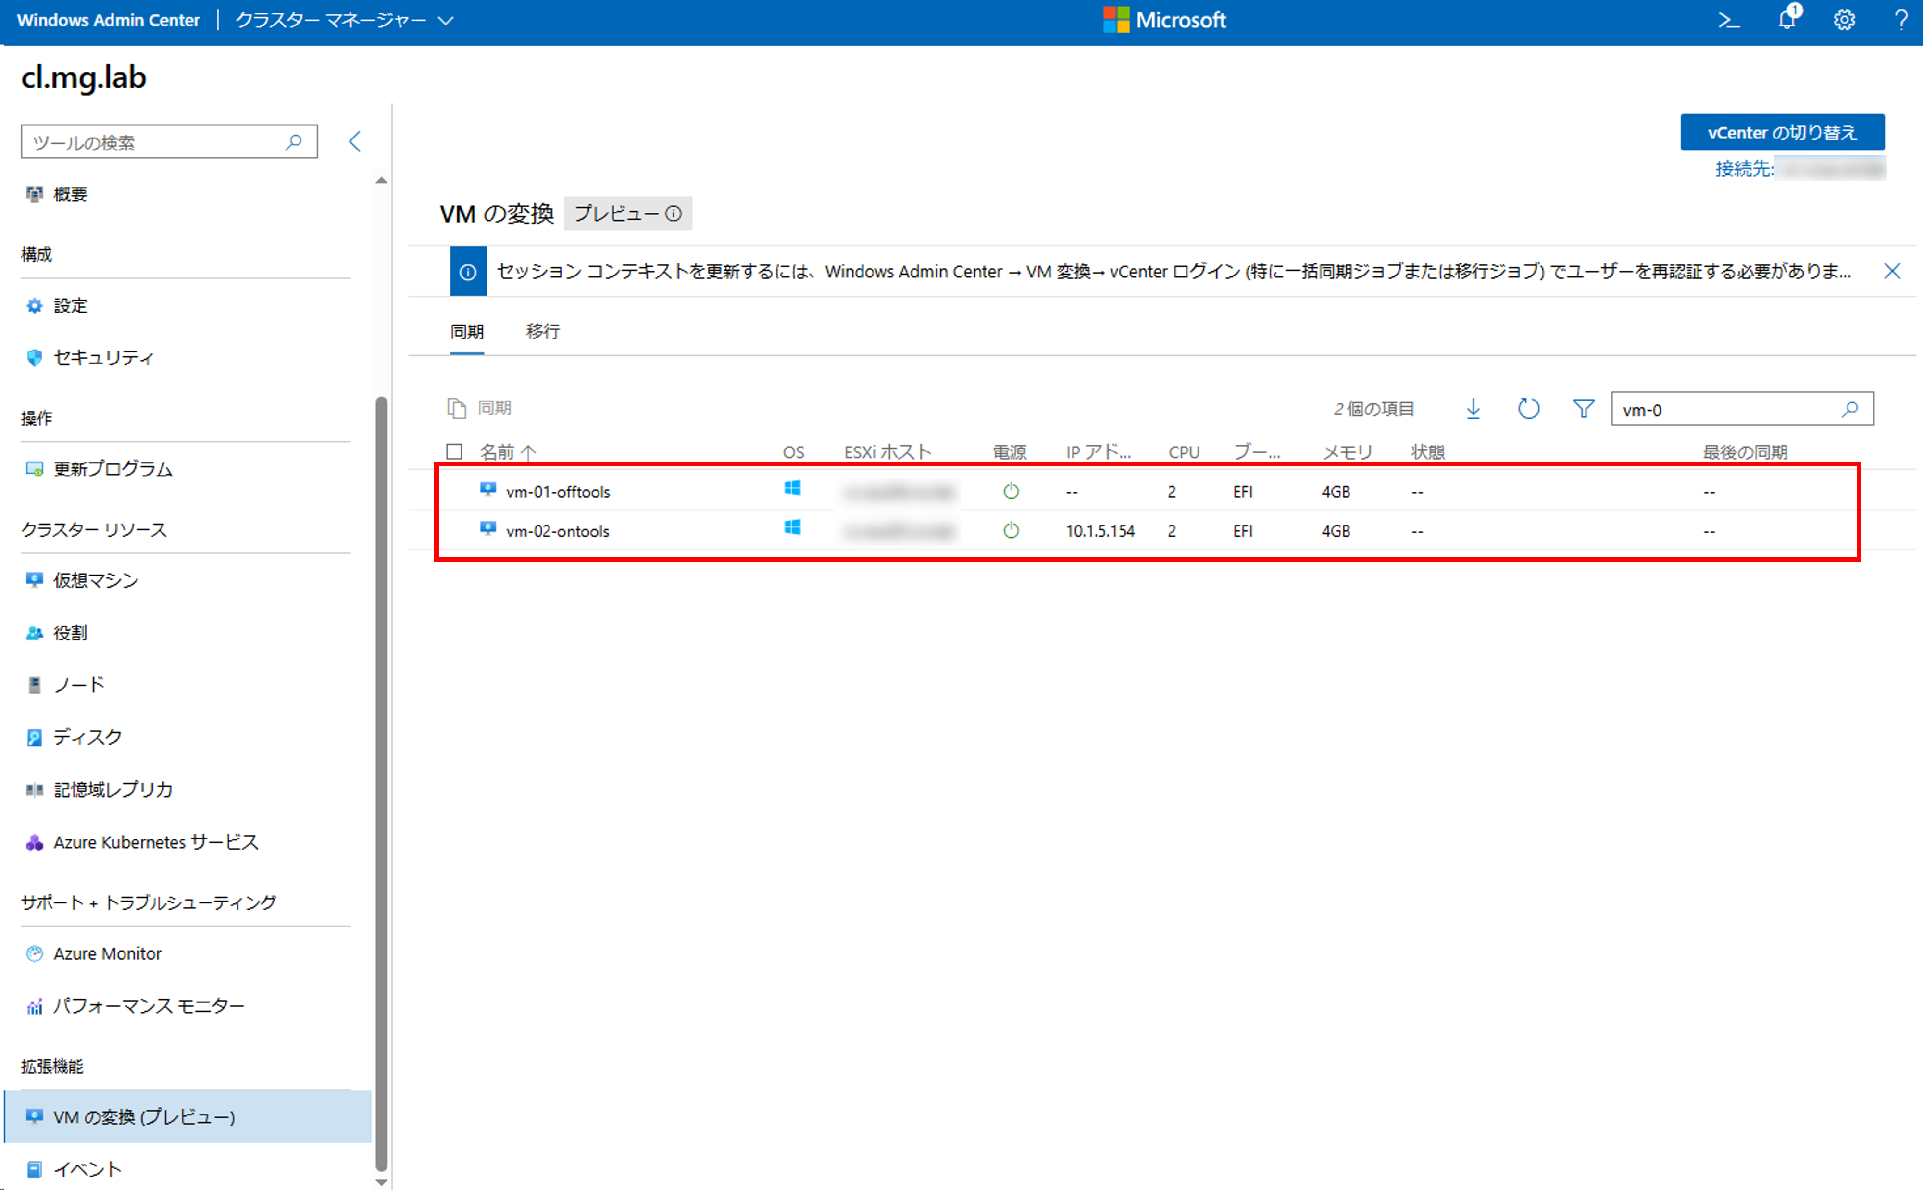
Task: Toggle the select-all checkbox in header
Action: (454, 452)
